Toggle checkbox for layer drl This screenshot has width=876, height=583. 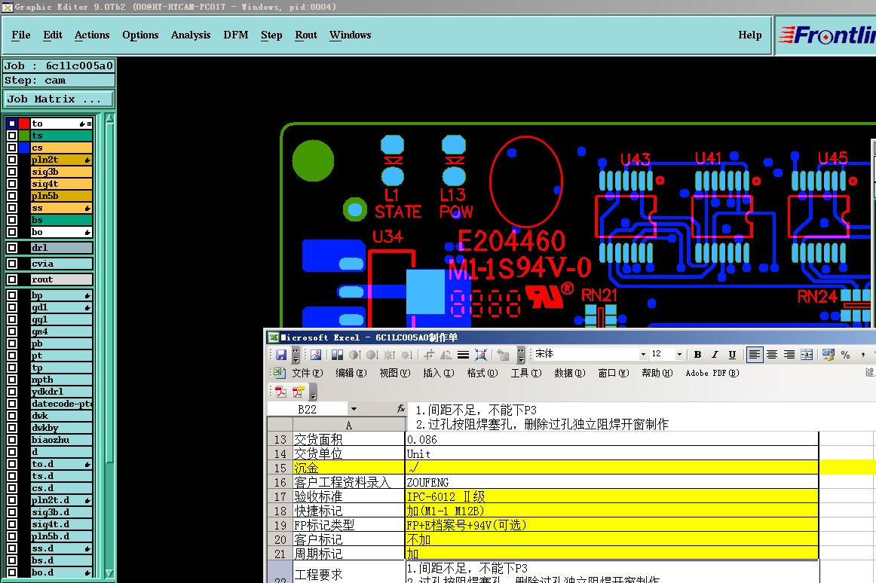[12, 247]
